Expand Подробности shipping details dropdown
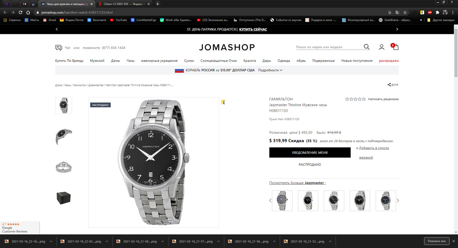The width and height of the screenshot is (458, 248). click(270, 70)
